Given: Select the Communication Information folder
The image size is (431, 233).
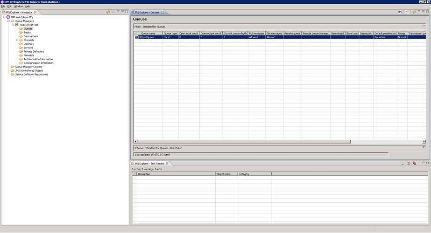Looking at the screenshot, I should tap(38, 63).
